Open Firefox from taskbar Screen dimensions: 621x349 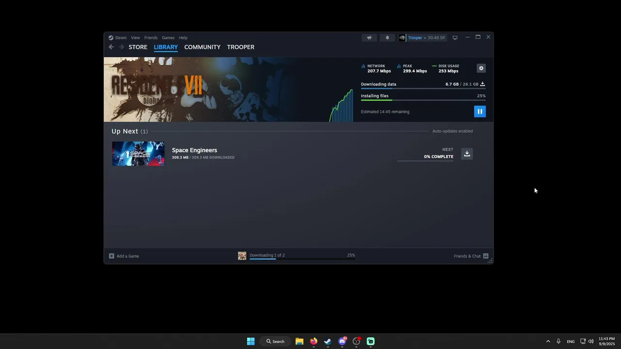click(313, 341)
